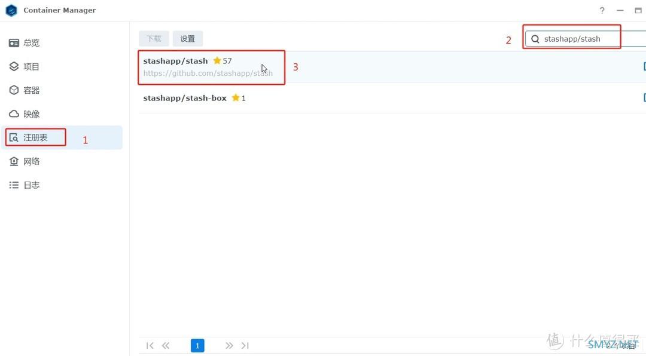Open the help question mark icon
This screenshot has height=356, width=646.
click(x=602, y=10)
